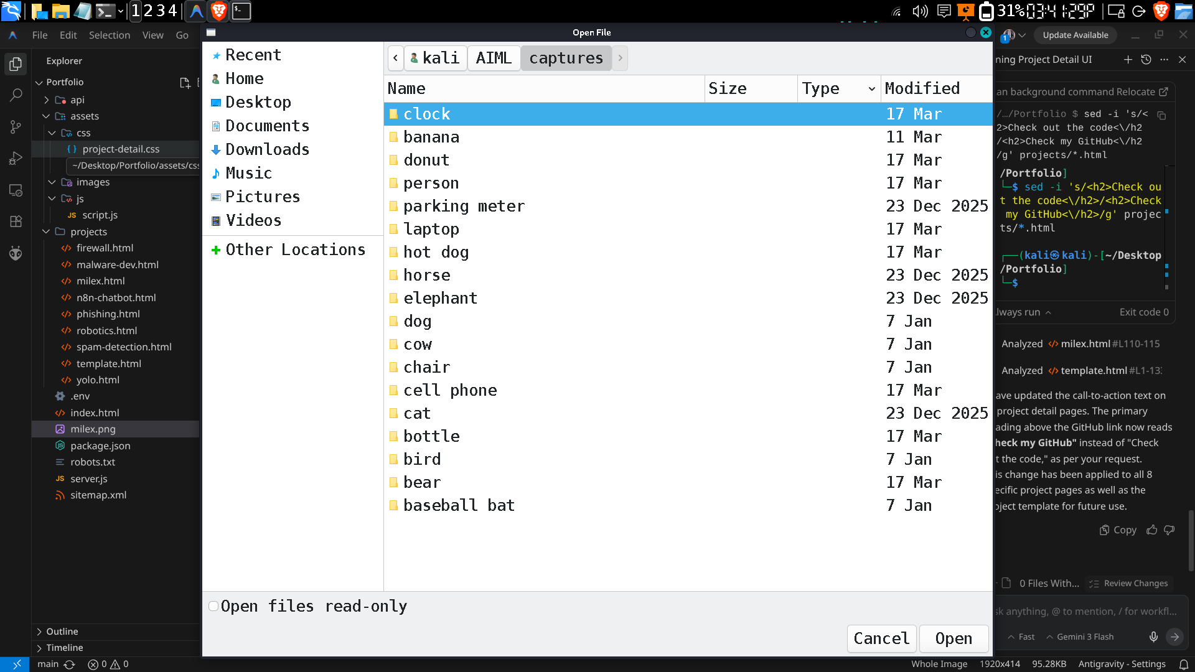Collapse the css folder
Image resolution: width=1195 pixels, height=672 pixels.
coord(52,133)
